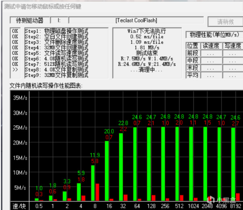Screen dimensions: 243x210
Task: Click the 中段 row label
Action: pyautogui.click(x=193, y=60)
